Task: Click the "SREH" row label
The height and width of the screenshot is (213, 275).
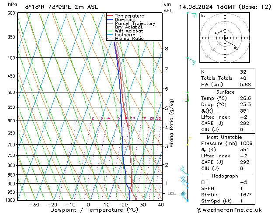Action: pos(208,188)
